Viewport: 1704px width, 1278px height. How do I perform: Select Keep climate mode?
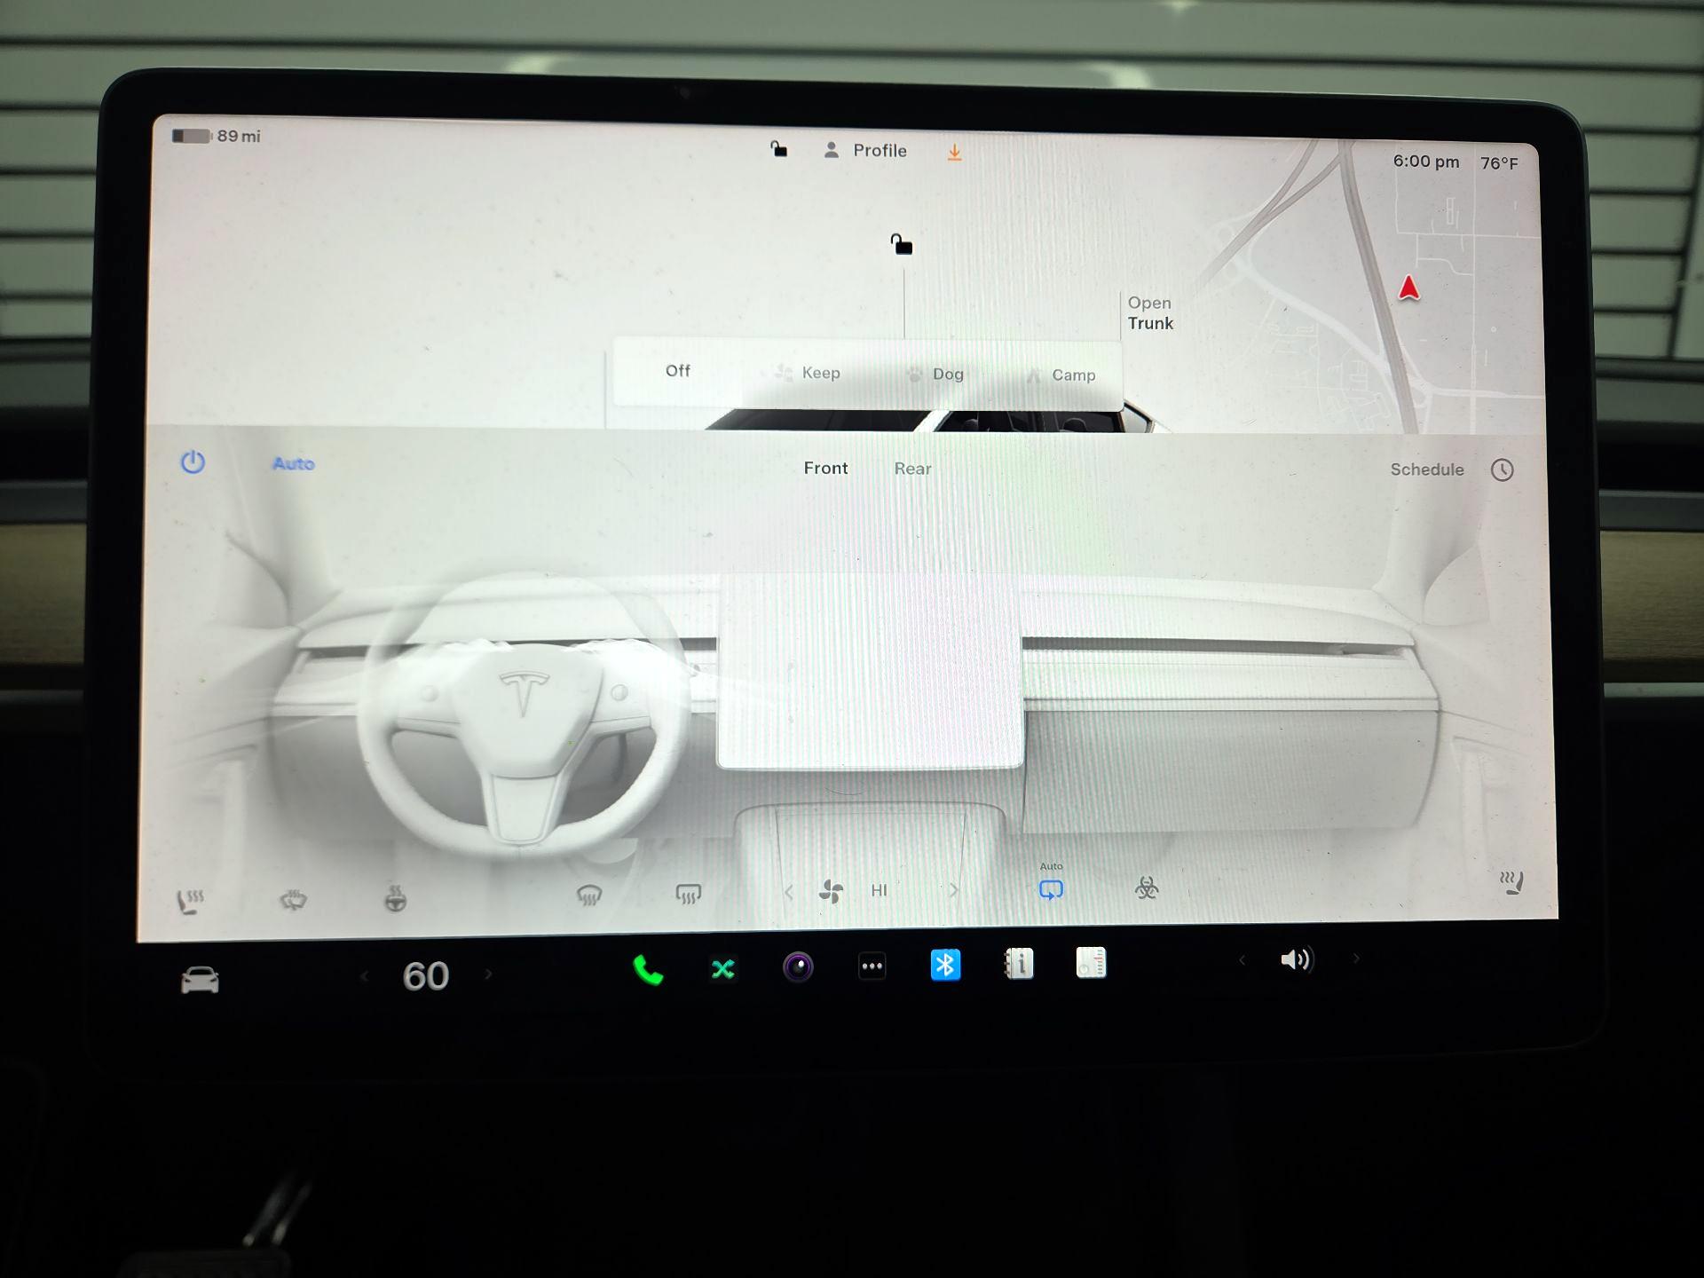(808, 373)
